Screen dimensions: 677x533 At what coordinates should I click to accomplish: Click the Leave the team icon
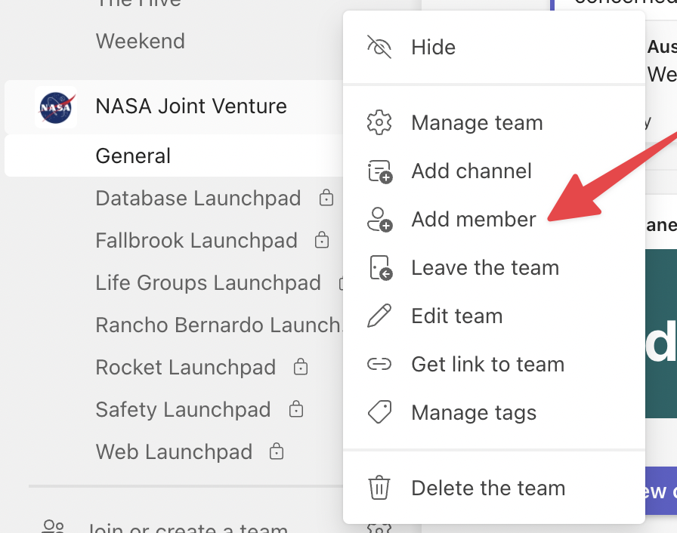click(379, 268)
